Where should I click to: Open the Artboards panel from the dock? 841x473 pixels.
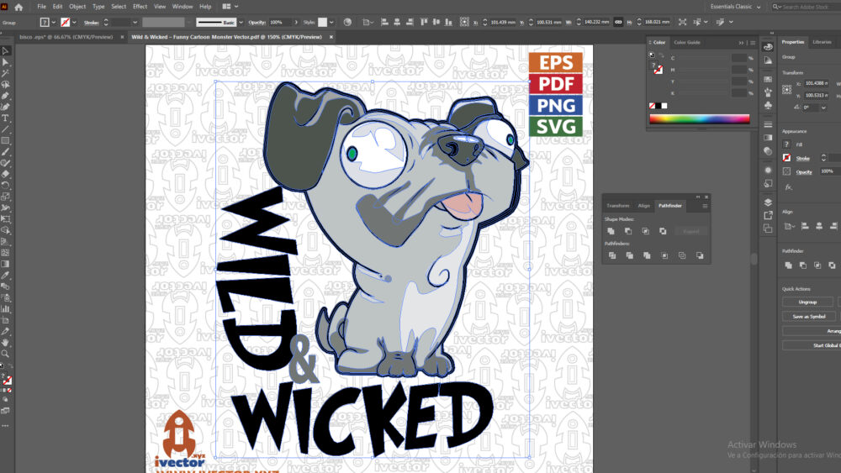click(x=768, y=229)
